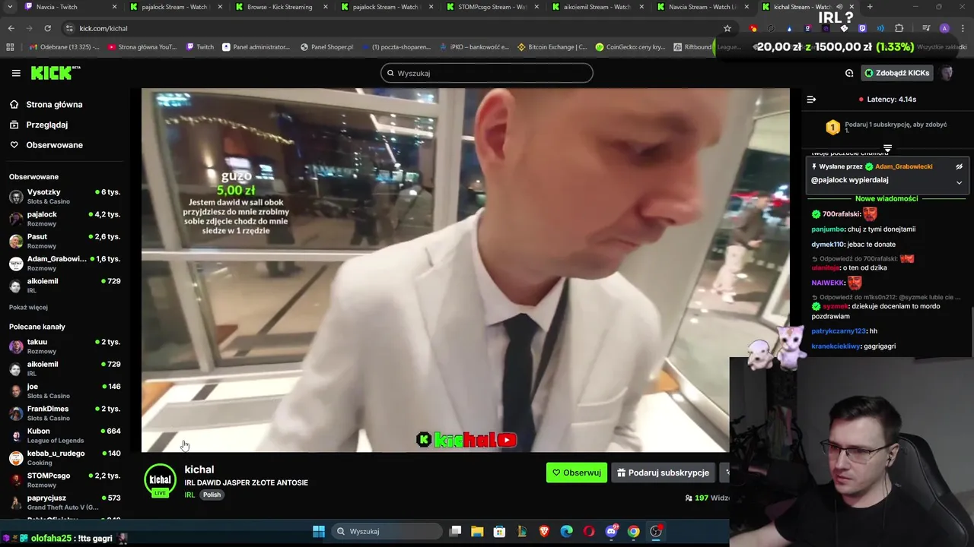This screenshot has height=547, width=974.
Task: Click chat username NAIWEKK
Action: [828, 283]
